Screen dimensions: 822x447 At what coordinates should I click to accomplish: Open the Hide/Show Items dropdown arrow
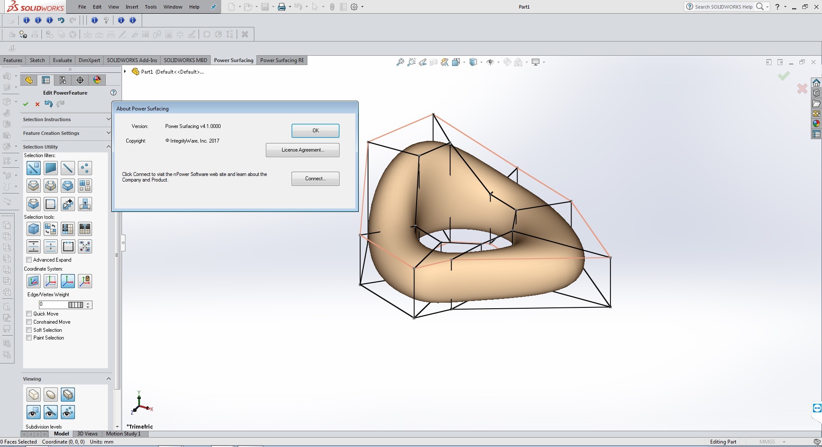(498, 63)
